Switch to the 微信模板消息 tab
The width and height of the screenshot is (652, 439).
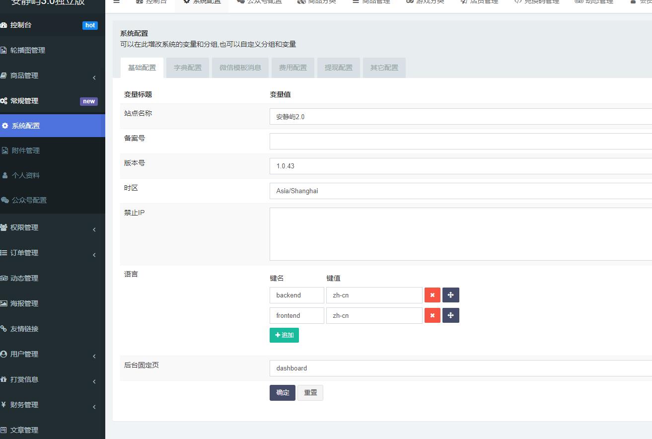240,68
